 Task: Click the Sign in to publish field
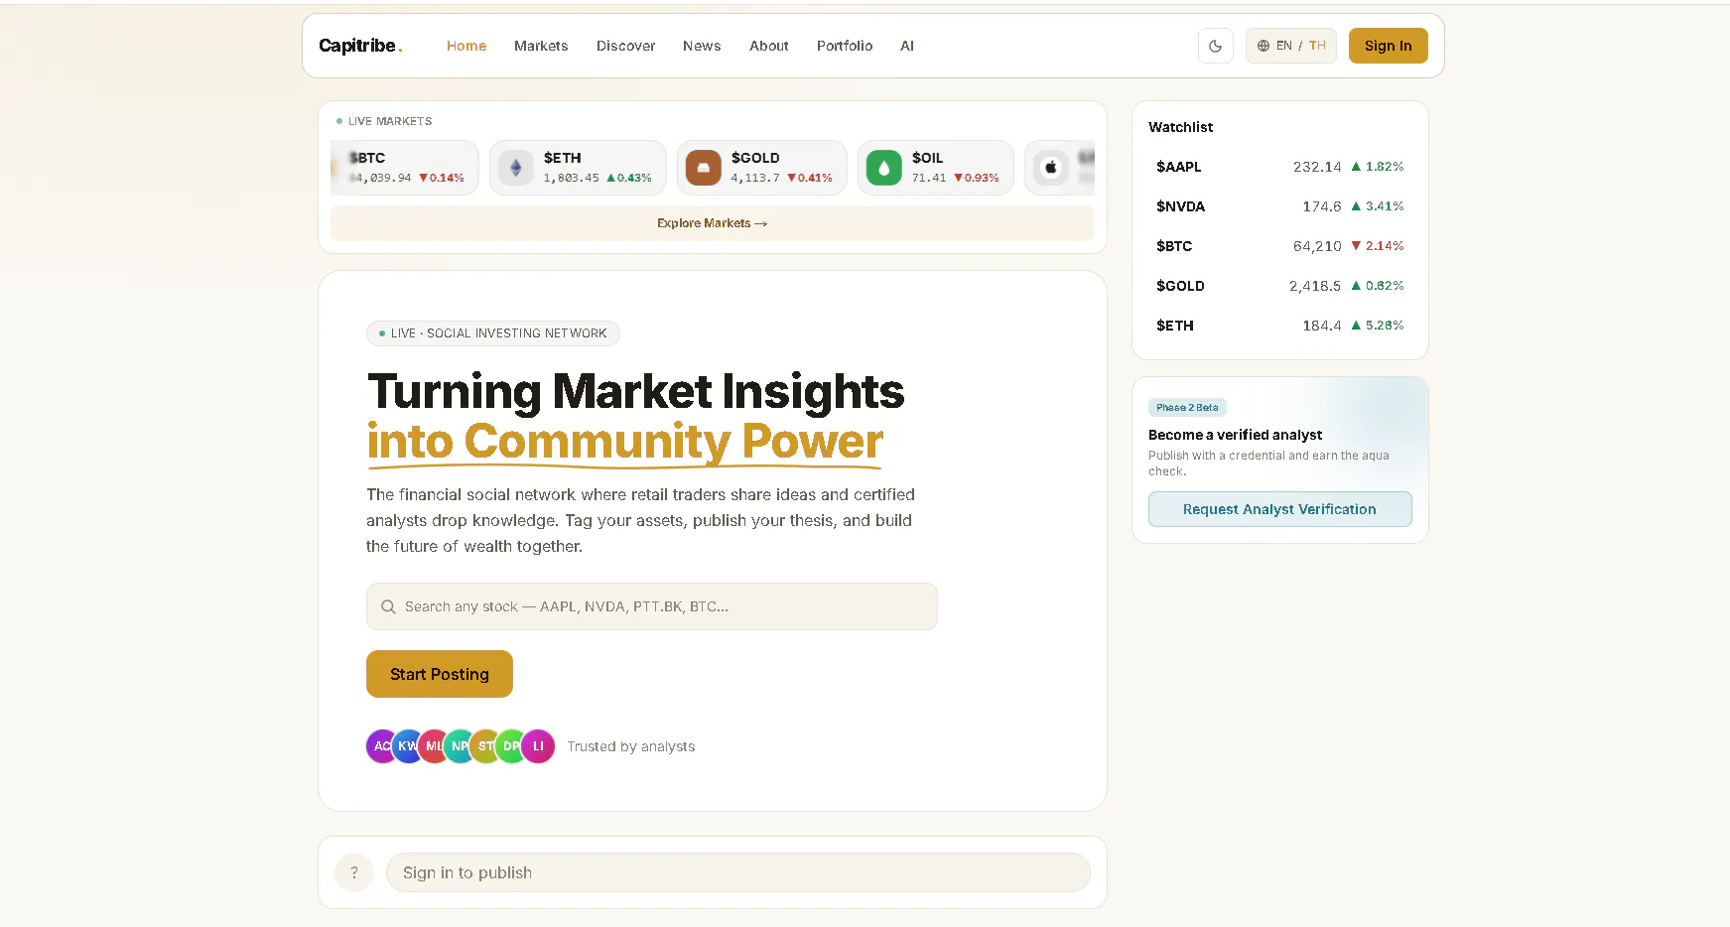pos(737,872)
